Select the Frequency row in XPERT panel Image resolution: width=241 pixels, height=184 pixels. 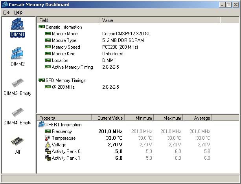(62, 131)
